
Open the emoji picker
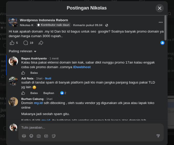click(31, 136)
